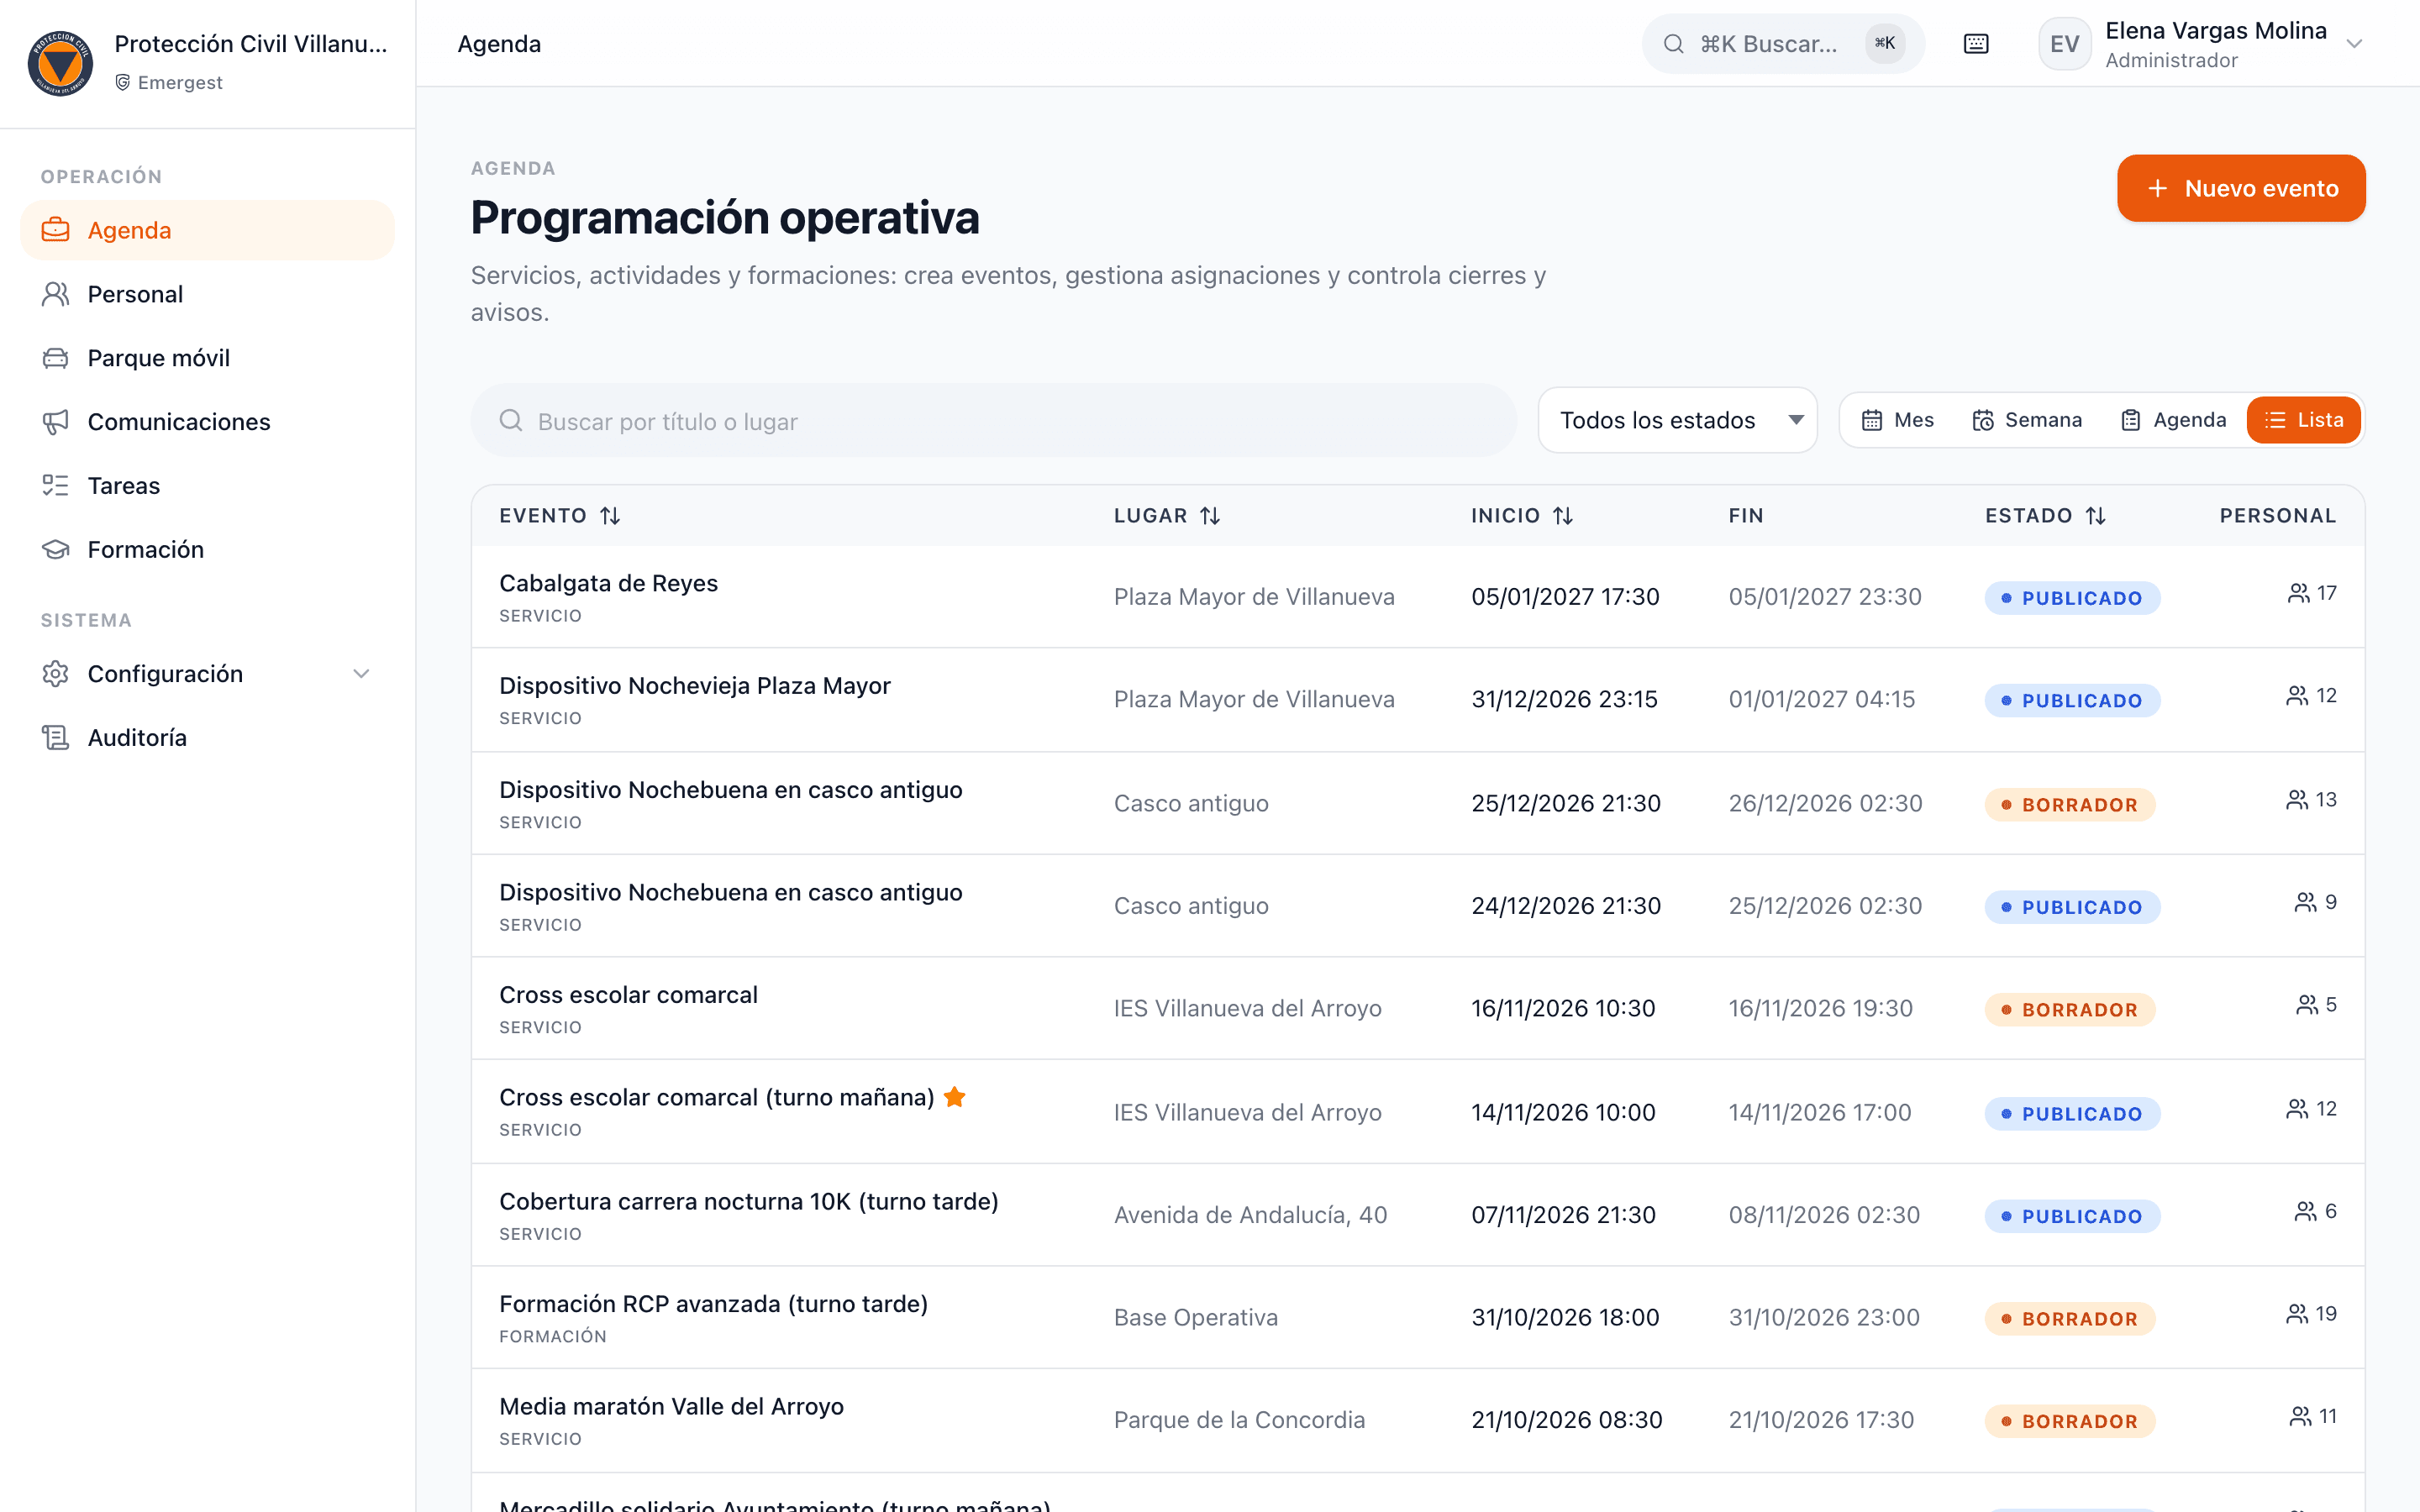This screenshot has height=1512, width=2420.
Task: Switch to the Semana view
Action: tap(2027, 420)
